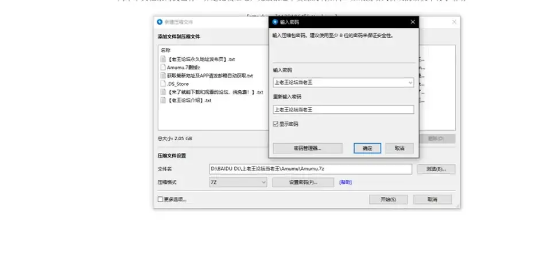This screenshot has width=551, height=257.
Task: Expand the 输入密码 combo box dropdown arrow
Action: [x=410, y=83]
